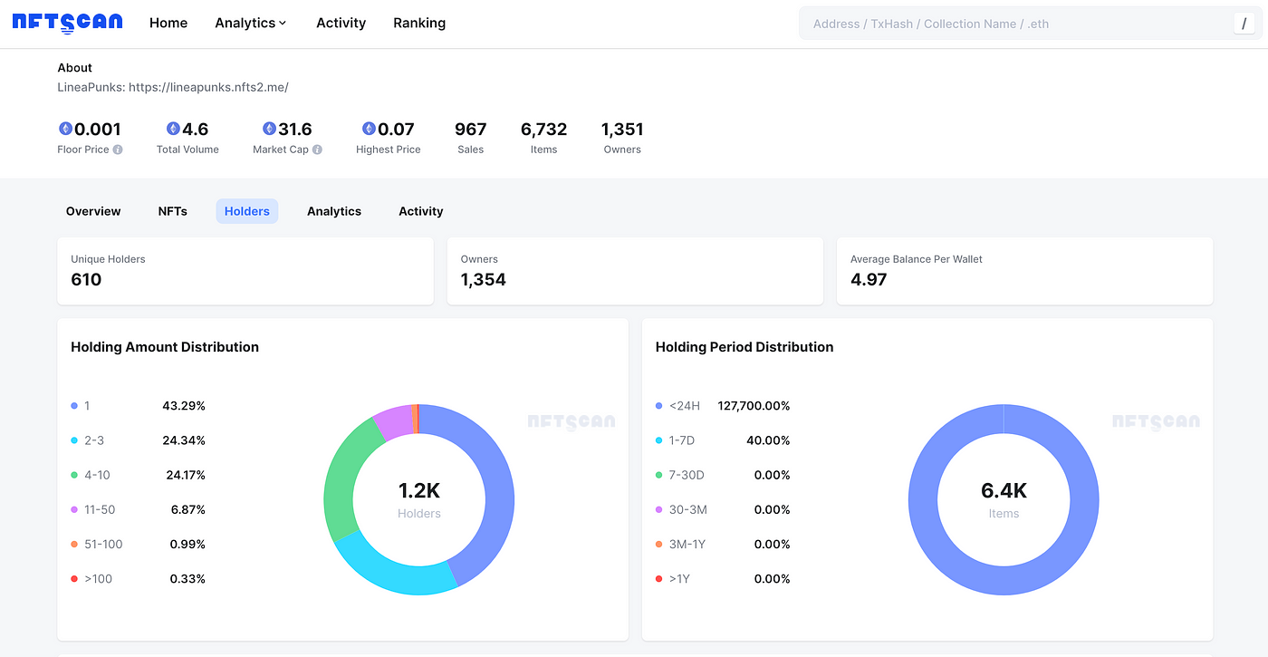
Task: Click the Floor Price info icon
Action: pos(118,150)
